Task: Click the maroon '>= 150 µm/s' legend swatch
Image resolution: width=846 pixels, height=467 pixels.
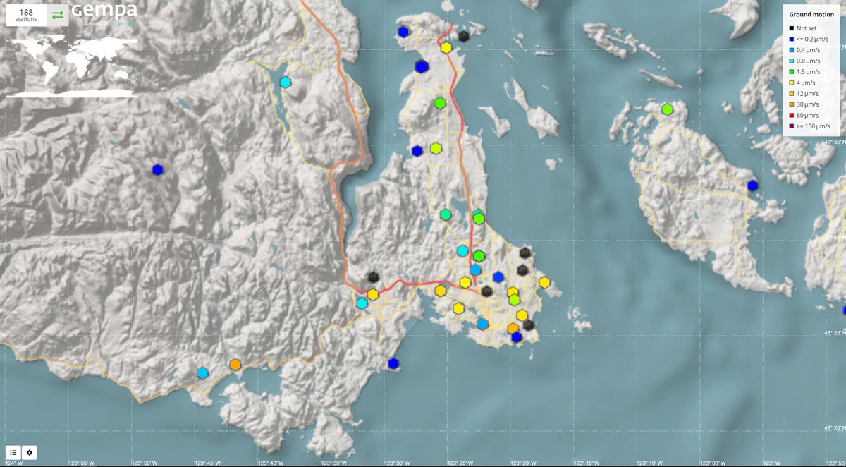Action: 792,126
